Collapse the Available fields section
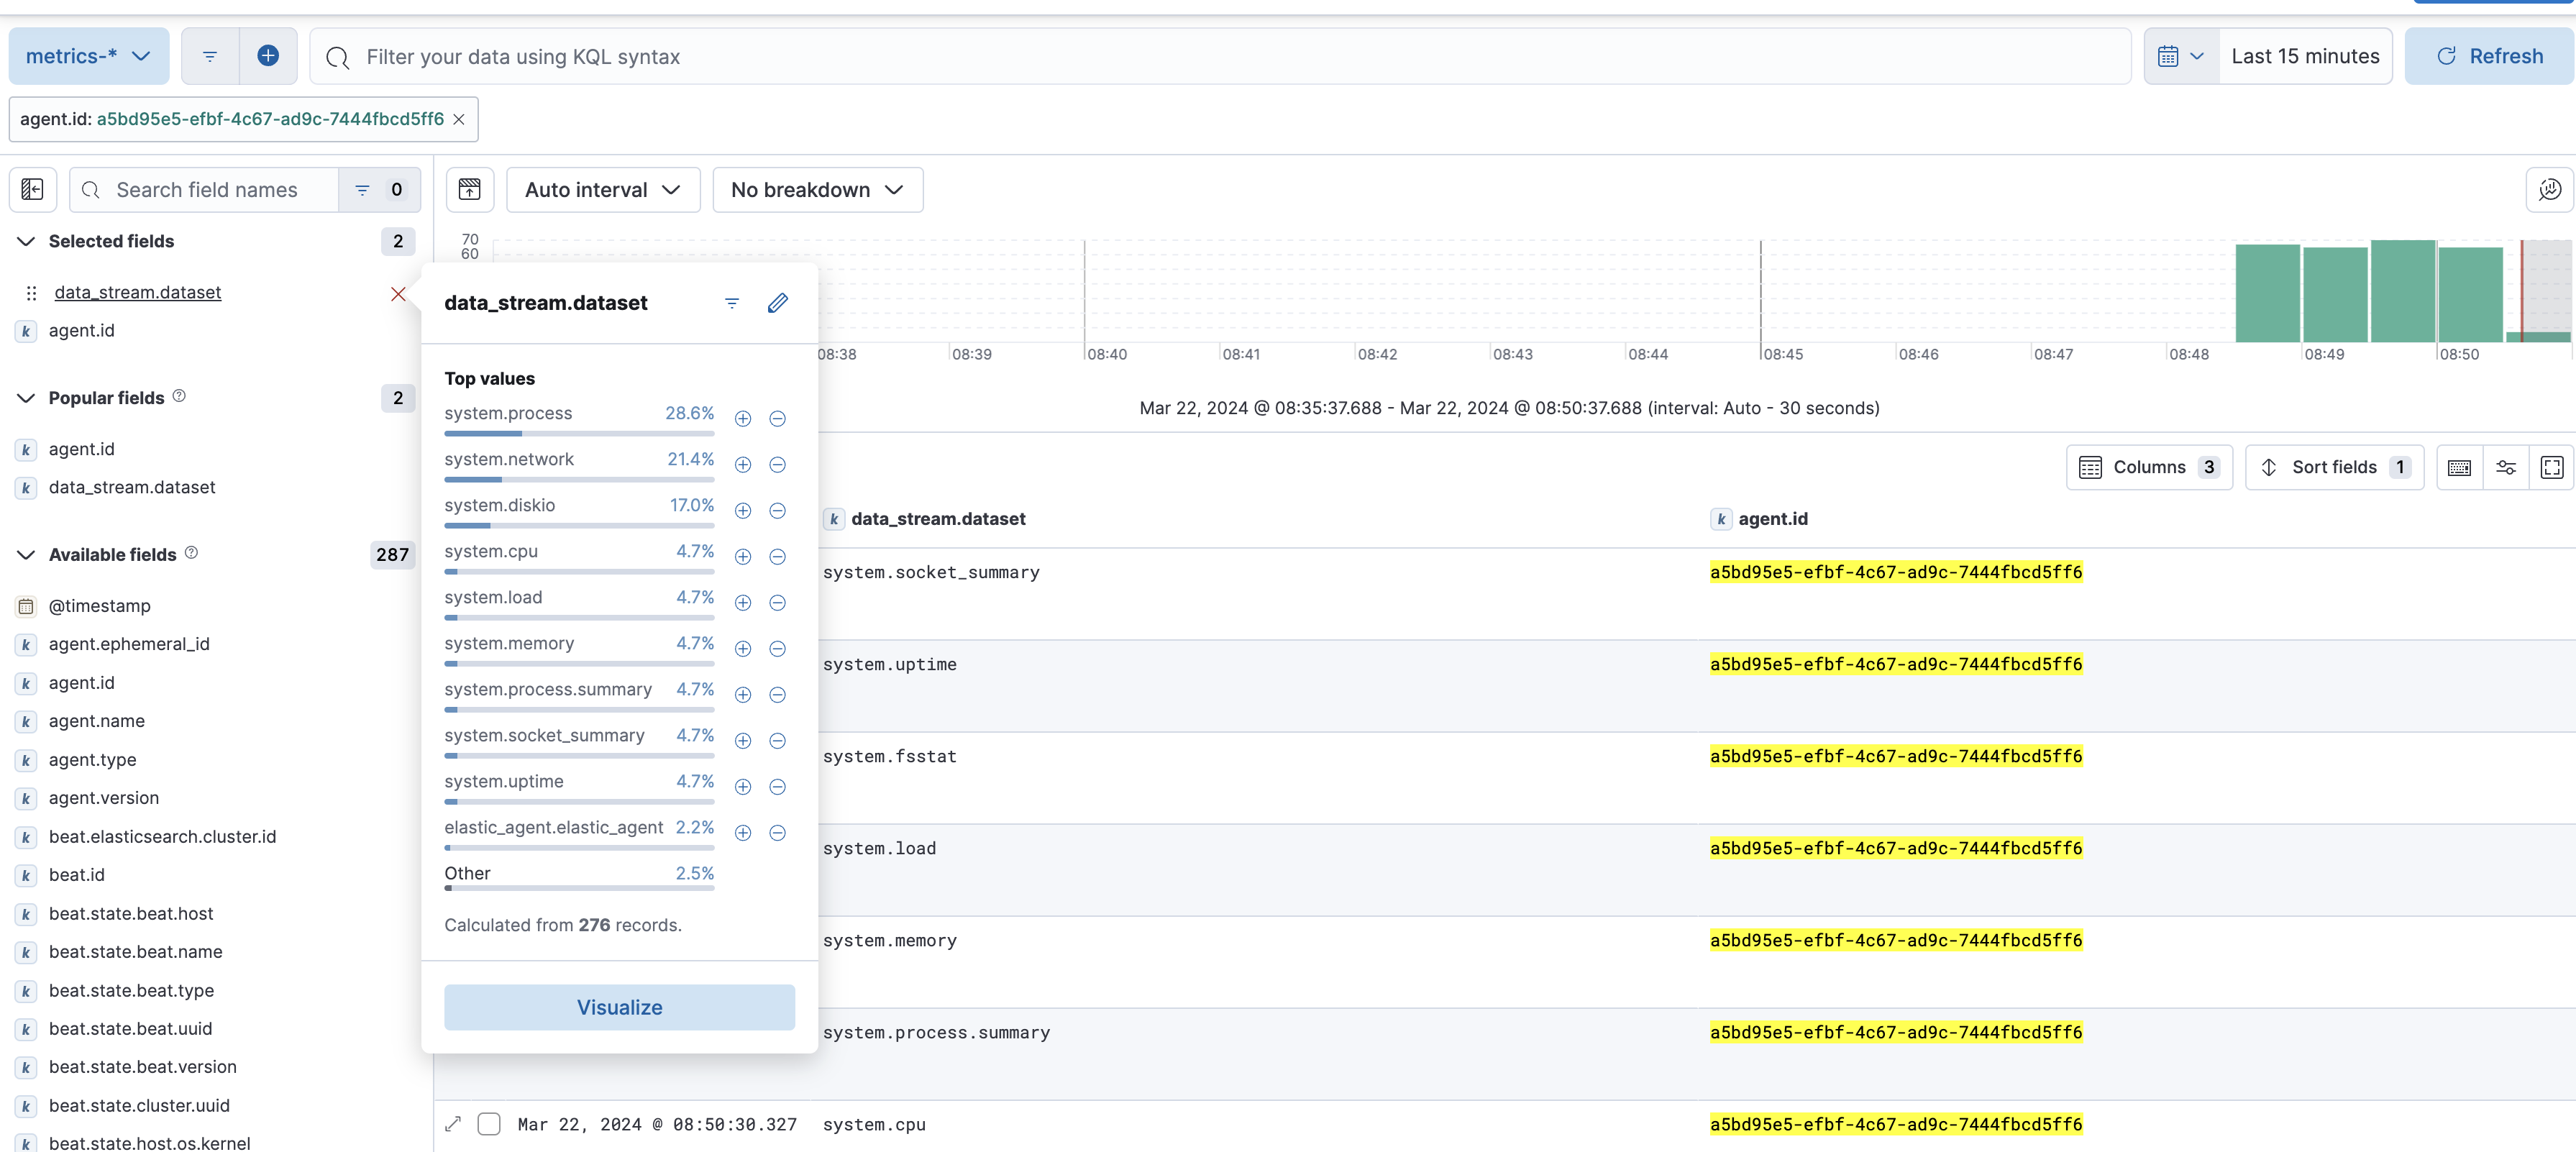This screenshot has width=2576, height=1152. (x=27, y=555)
